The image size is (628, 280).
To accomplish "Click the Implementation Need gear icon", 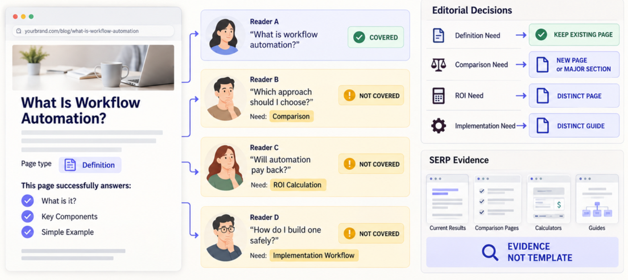I will 438,126.
